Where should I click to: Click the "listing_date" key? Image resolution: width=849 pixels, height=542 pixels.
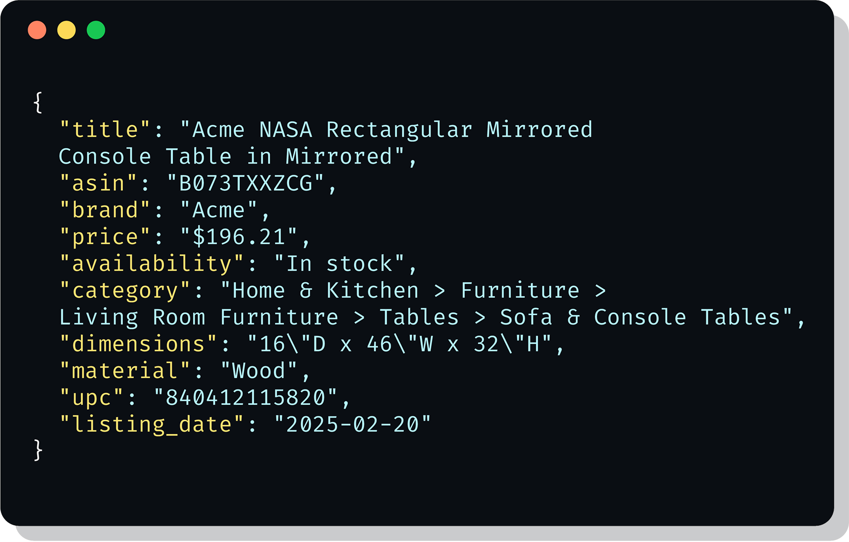coord(152,424)
